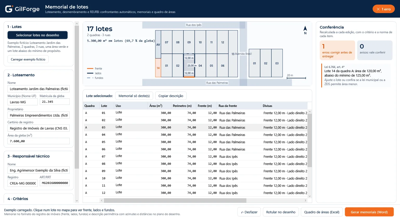Generate memorials with Gerar memoriais (Word)
400x219 pixels.
(369, 212)
